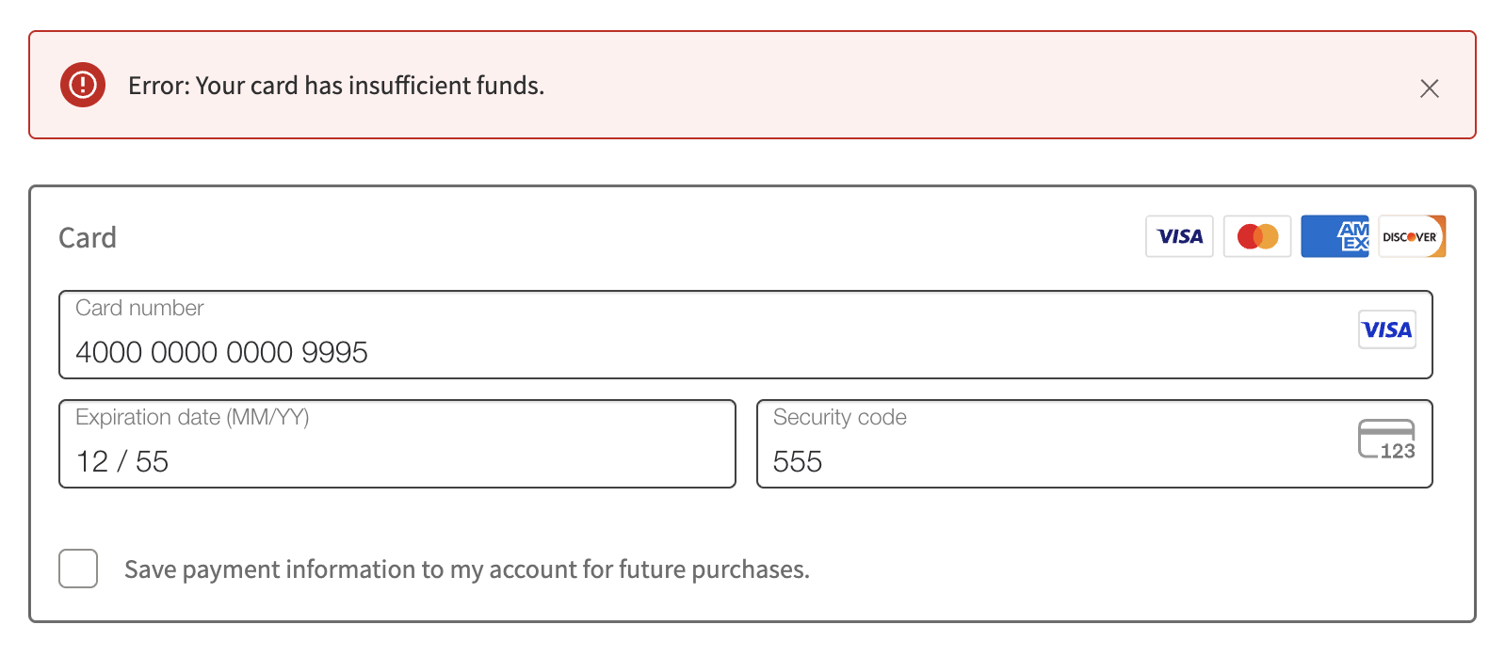This screenshot has height=657, width=1505.
Task: Click blank space right of the Card heading
Action: point(631,237)
